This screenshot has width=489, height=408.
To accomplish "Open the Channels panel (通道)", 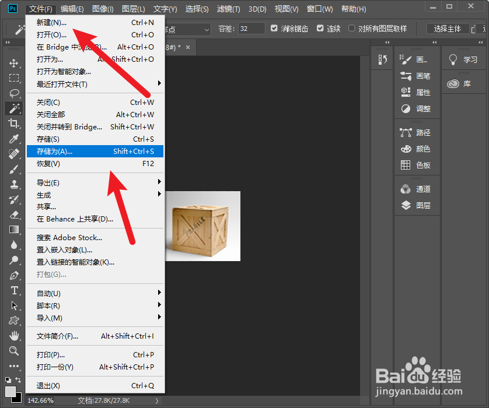I will [416, 189].
